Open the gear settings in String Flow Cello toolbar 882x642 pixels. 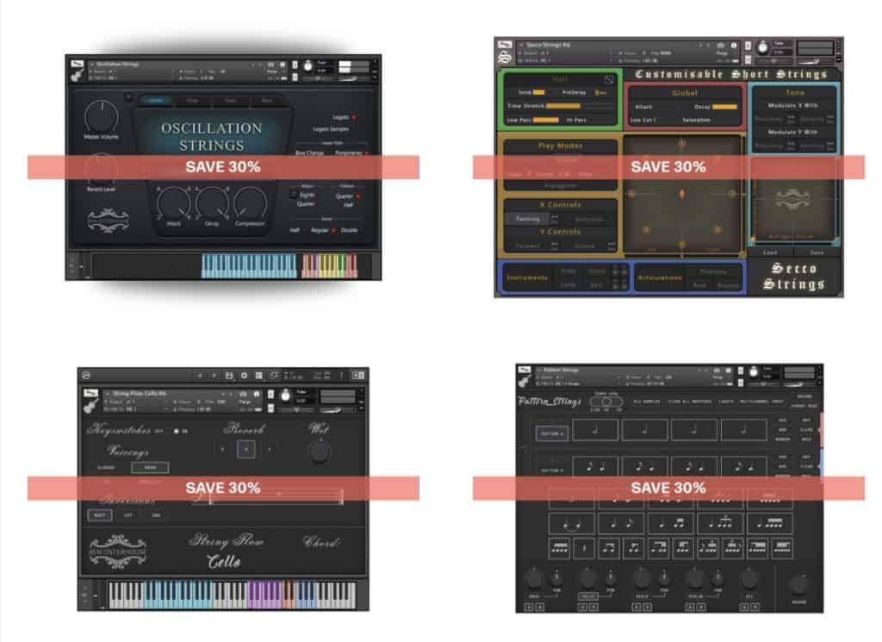[x=244, y=376]
